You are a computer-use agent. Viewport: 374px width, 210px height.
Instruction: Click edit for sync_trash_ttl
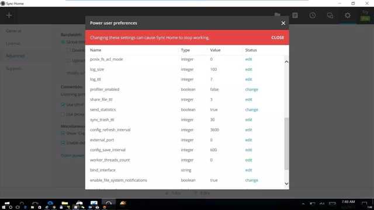[x=248, y=120]
